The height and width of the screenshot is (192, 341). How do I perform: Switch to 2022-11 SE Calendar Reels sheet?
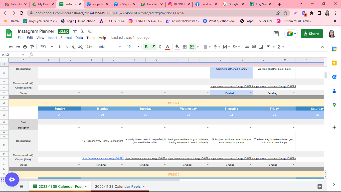pos(118,186)
